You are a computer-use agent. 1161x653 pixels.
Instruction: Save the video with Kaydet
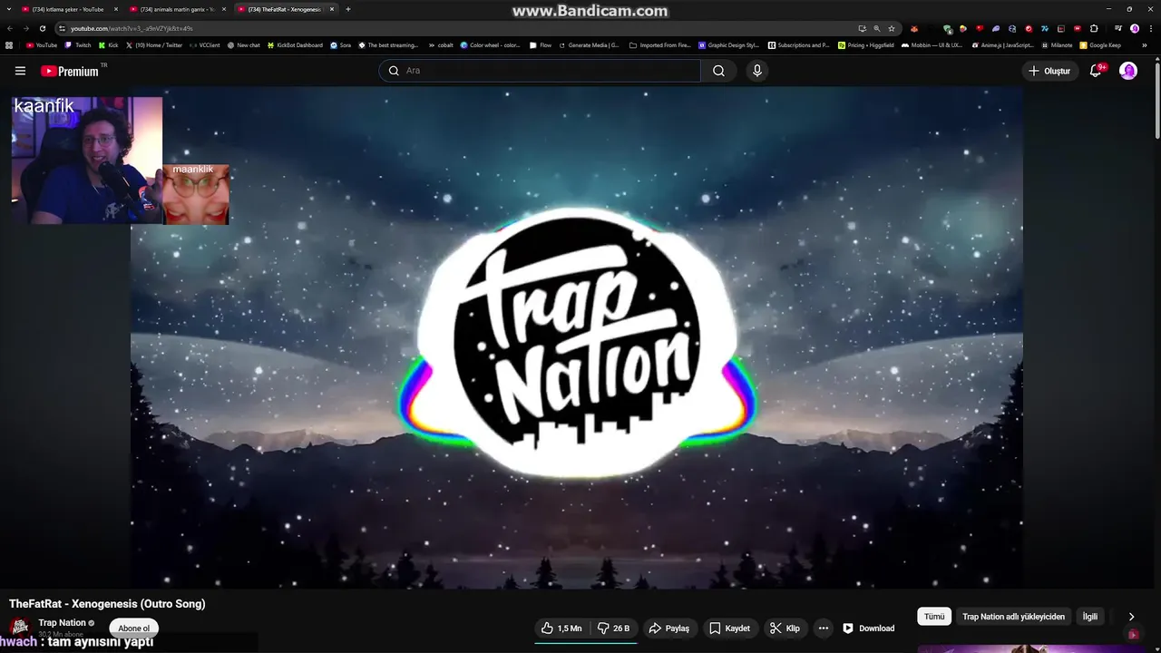(729, 628)
